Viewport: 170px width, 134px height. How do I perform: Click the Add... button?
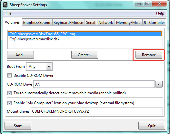(20, 55)
